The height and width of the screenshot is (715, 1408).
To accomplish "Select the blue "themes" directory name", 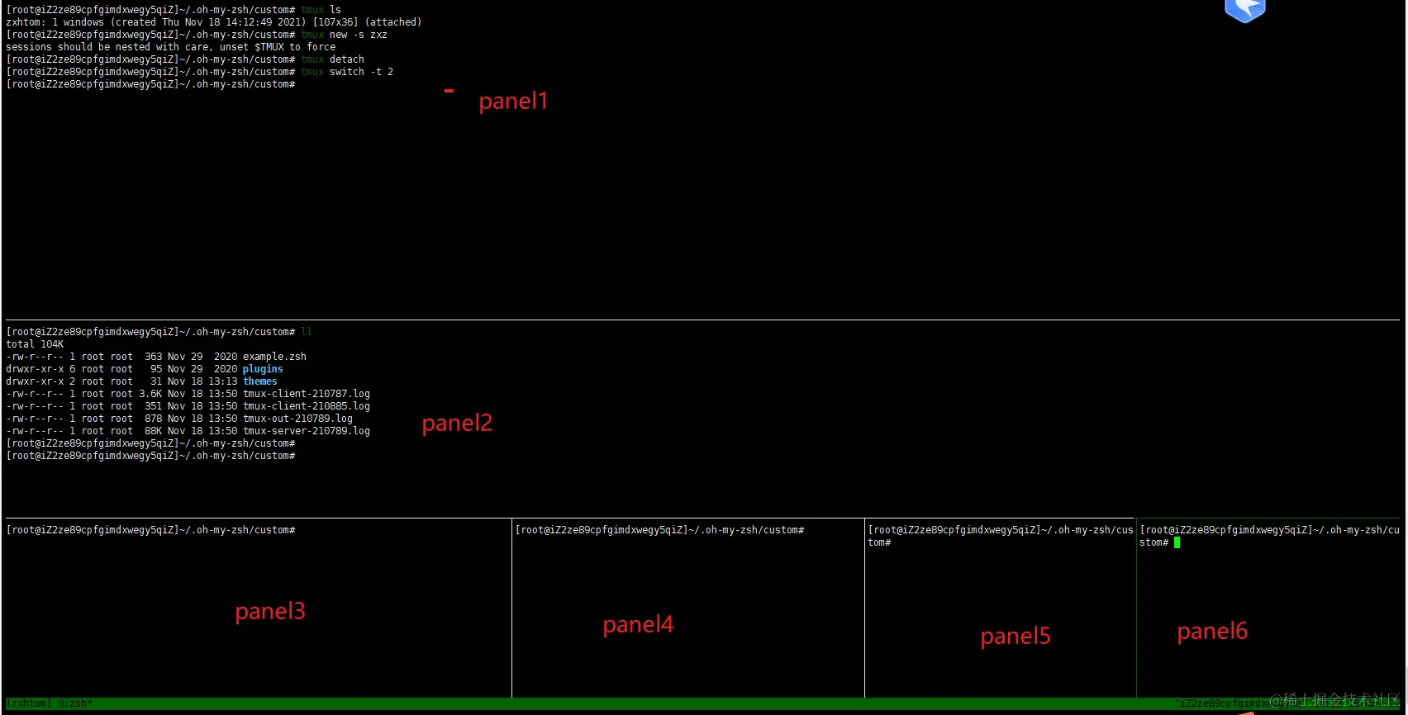I will click(x=260, y=381).
